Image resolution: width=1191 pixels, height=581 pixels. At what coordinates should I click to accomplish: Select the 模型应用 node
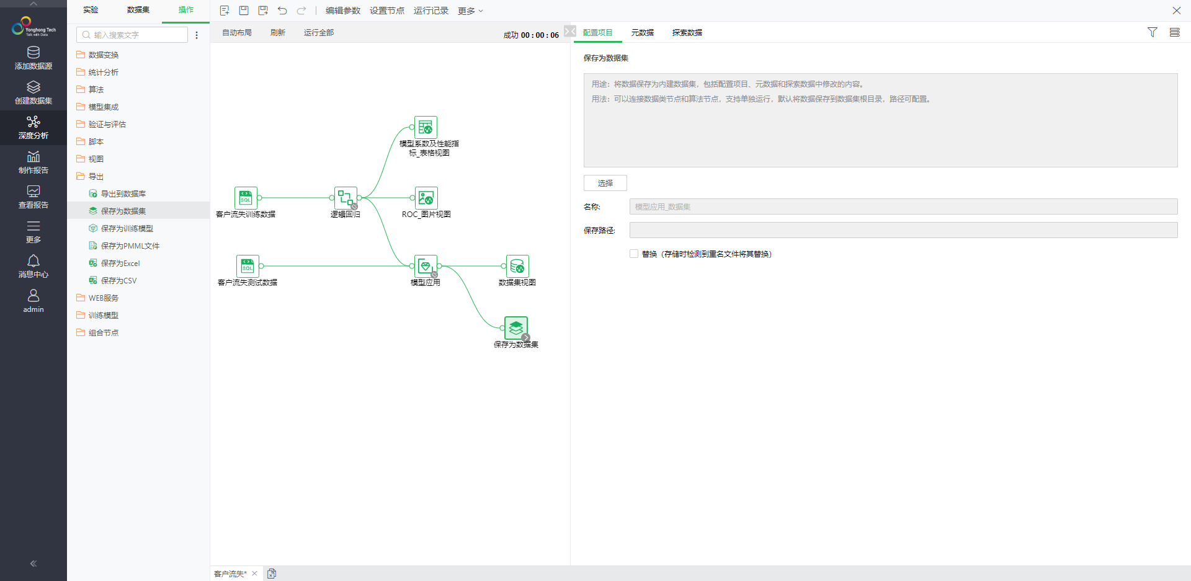tap(426, 266)
